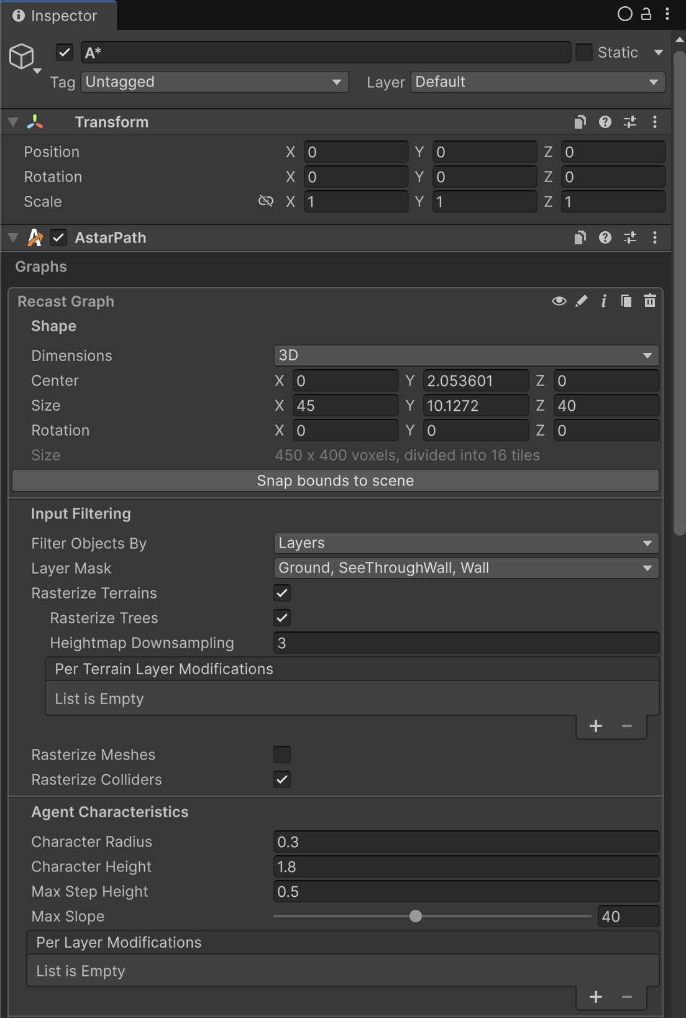Open the Layer Mask dropdown
Screen dimensions: 686x1018
(465, 568)
